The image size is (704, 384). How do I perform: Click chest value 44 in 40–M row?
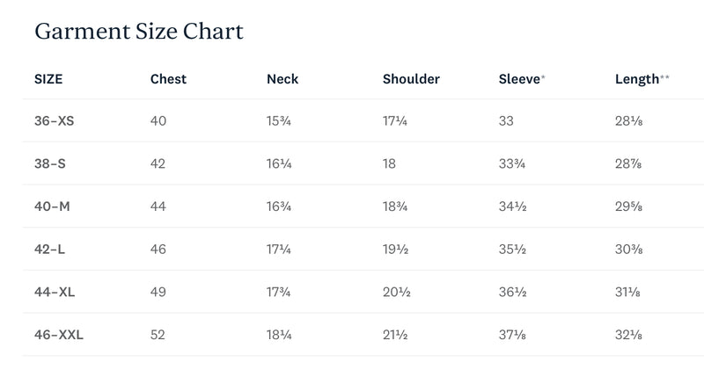(x=158, y=206)
